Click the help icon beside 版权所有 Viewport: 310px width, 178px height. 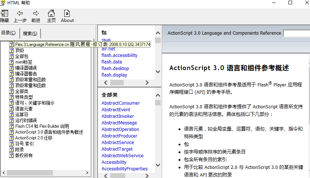[11, 155]
